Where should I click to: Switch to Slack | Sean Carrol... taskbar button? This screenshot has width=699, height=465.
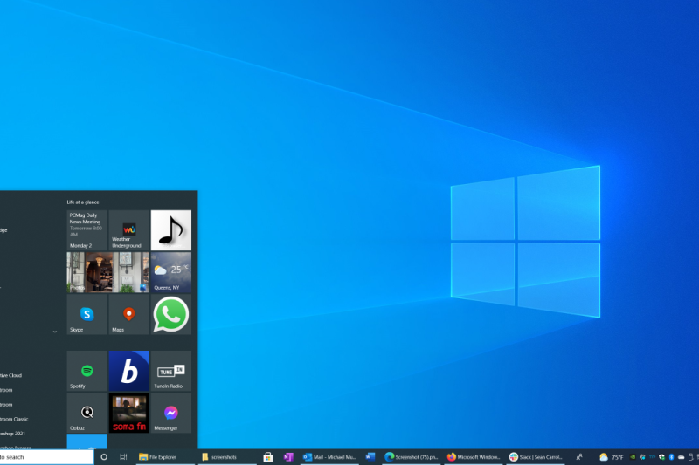pyautogui.click(x=536, y=457)
